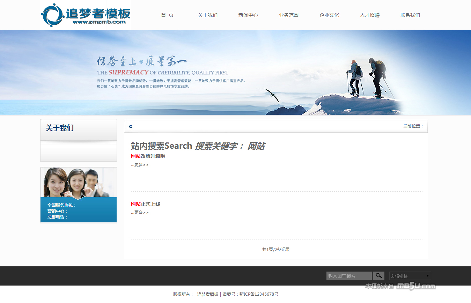Click the magnifier search icon in the footer
This screenshot has height=303, width=471.
tap(378, 276)
